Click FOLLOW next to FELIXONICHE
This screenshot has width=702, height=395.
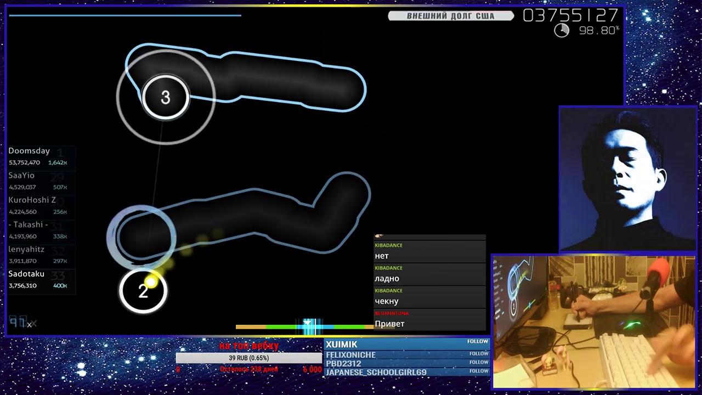click(478, 354)
